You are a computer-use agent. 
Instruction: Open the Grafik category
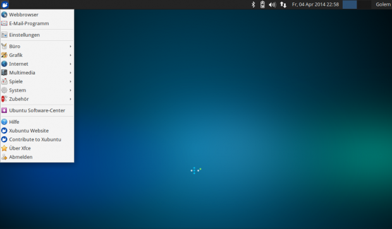(x=37, y=55)
